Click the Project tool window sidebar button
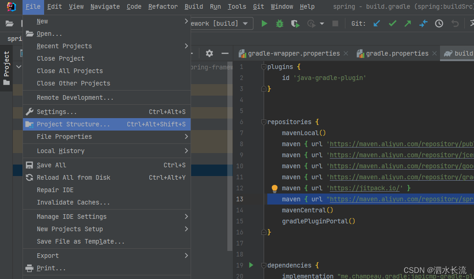474x279 pixels. [6, 68]
